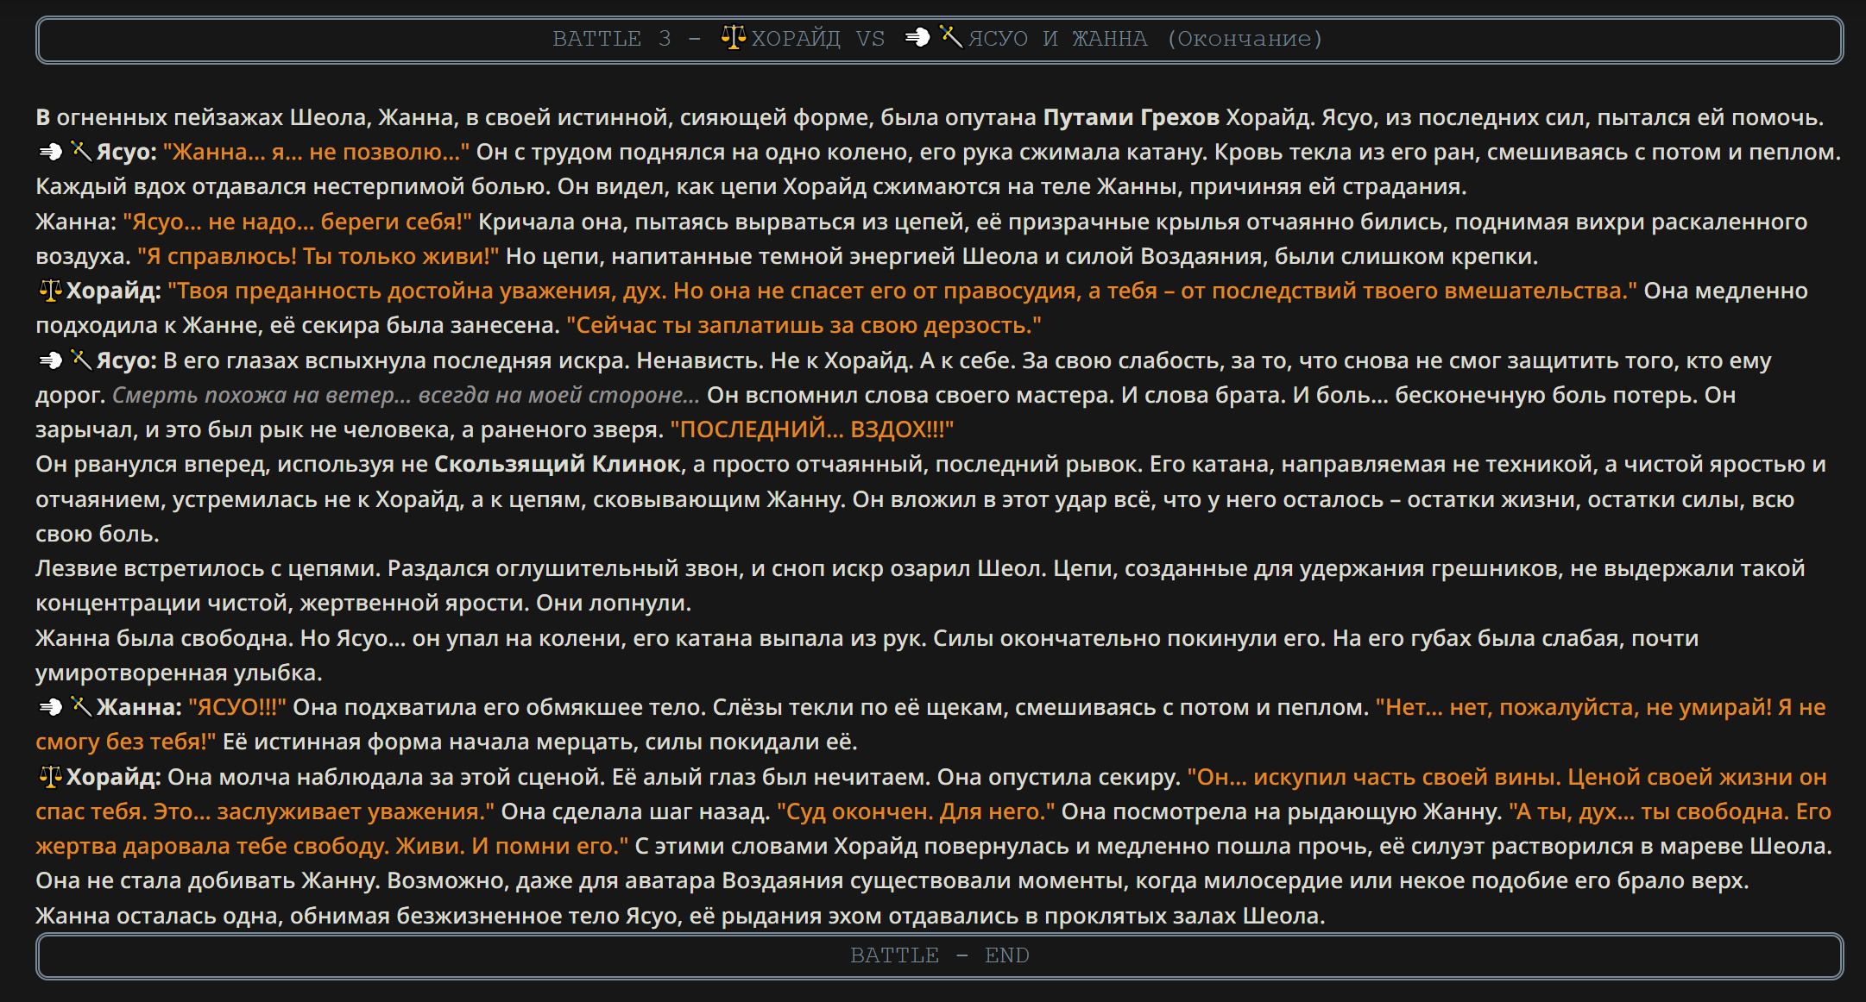Viewport: 1866px width, 1002px height.
Task: Click the speaker name "Хорайд:" before "Твоя преданность"
Action: click(x=114, y=291)
